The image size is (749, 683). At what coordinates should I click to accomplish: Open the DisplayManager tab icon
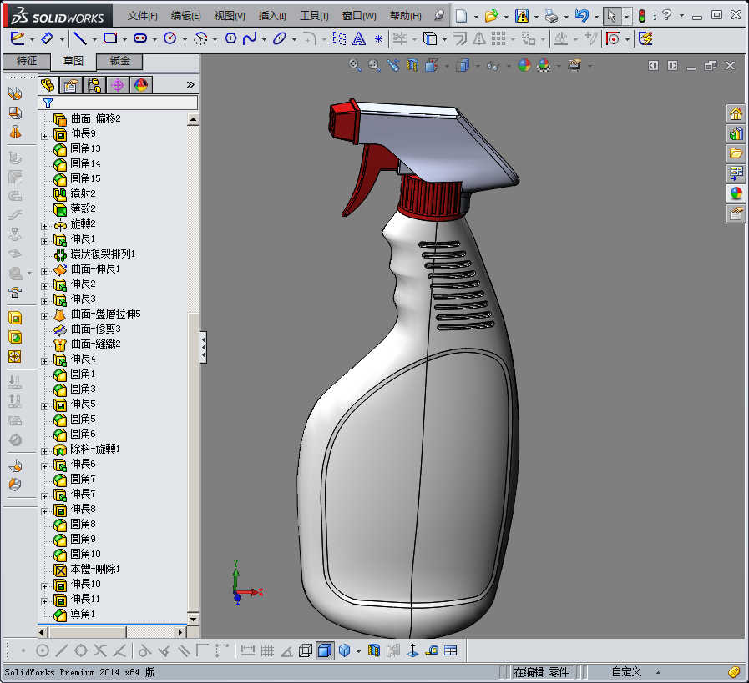pos(141,85)
